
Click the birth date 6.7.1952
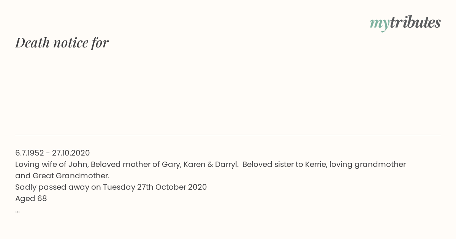click(x=30, y=153)
